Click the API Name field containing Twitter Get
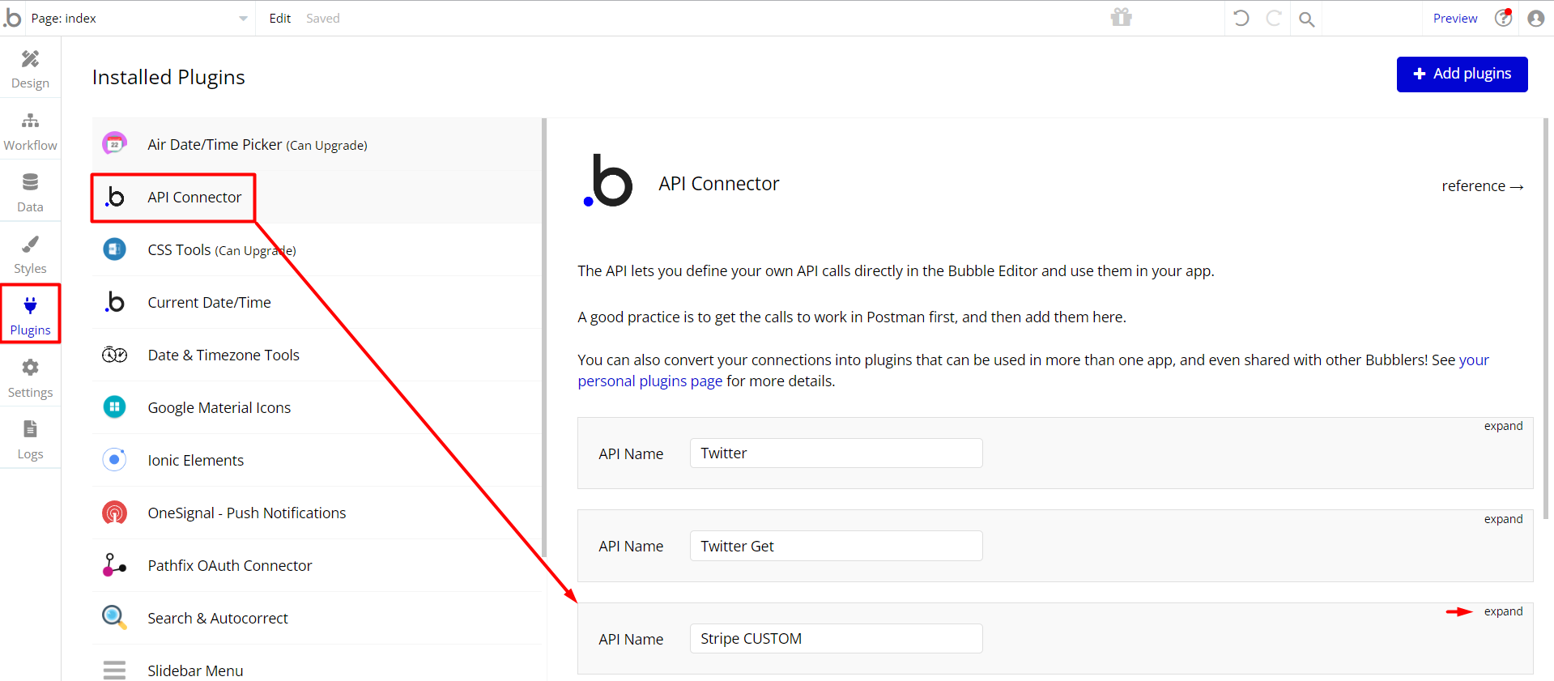Viewport: 1554px width, 681px height. tap(836, 546)
